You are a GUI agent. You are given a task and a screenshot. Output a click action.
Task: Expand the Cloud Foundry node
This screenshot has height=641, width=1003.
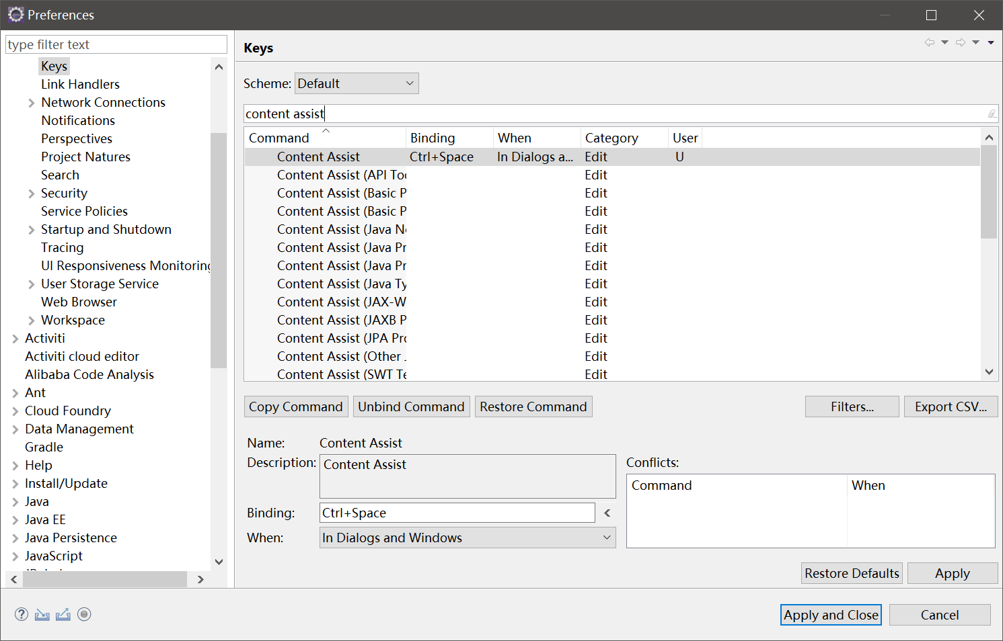click(x=15, y=411)
